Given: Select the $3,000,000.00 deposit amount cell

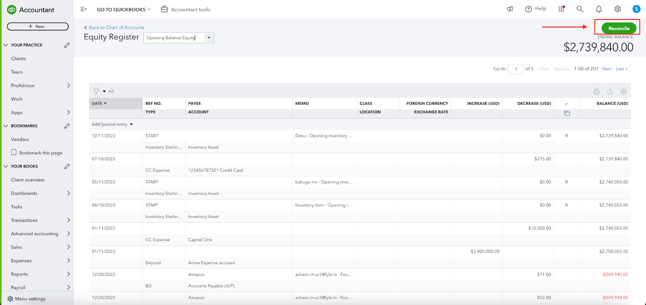Looking at the screenshot, I should pyautogui.click(x=485, y=251).
